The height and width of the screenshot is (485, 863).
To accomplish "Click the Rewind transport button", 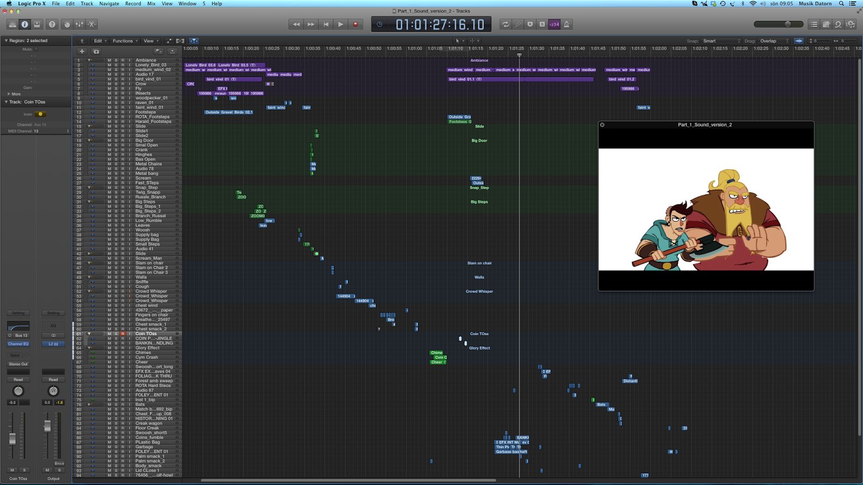I will point(296,24).
